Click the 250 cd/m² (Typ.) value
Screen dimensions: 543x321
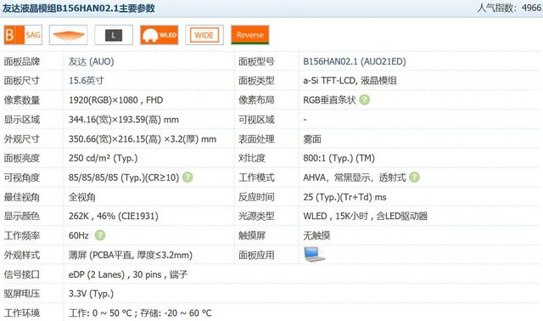103,159
